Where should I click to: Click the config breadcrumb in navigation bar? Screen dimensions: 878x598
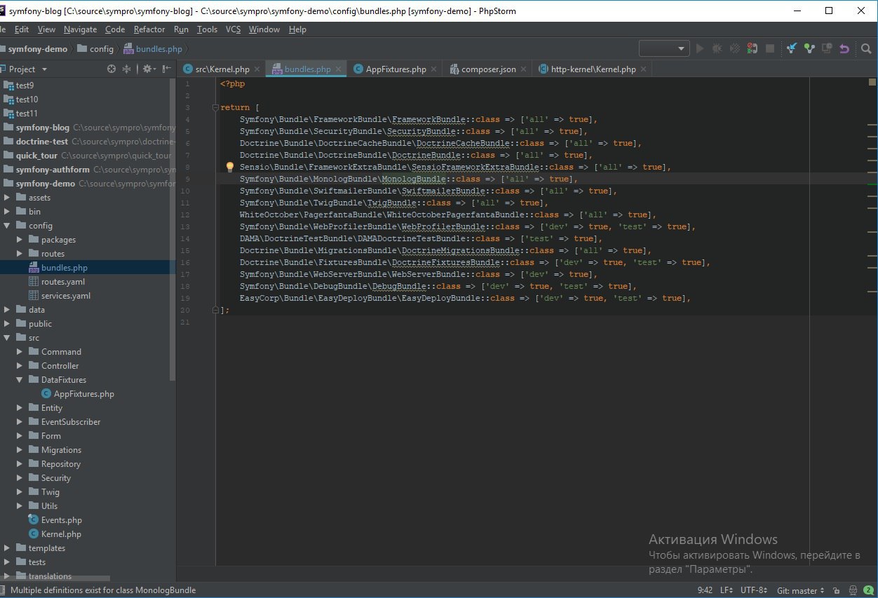(x=101, y=49)
